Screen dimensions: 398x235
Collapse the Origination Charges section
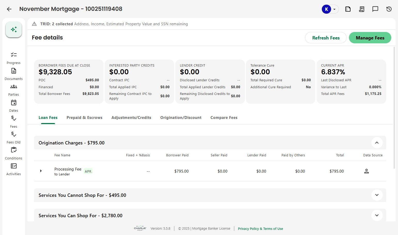(x=377, y=143)
